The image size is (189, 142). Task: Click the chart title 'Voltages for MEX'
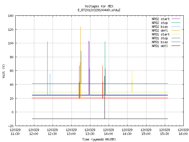pos(99,6)
